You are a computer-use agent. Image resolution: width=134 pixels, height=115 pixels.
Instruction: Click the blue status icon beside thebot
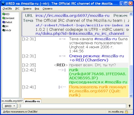3,22
